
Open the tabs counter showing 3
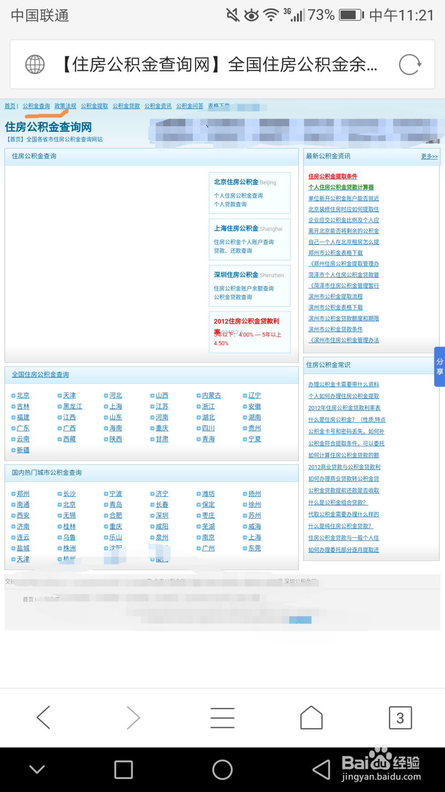(x=400, y=718)
